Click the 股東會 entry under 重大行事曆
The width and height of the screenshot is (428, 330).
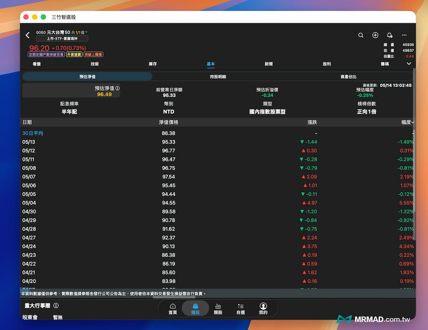[30, 317]
